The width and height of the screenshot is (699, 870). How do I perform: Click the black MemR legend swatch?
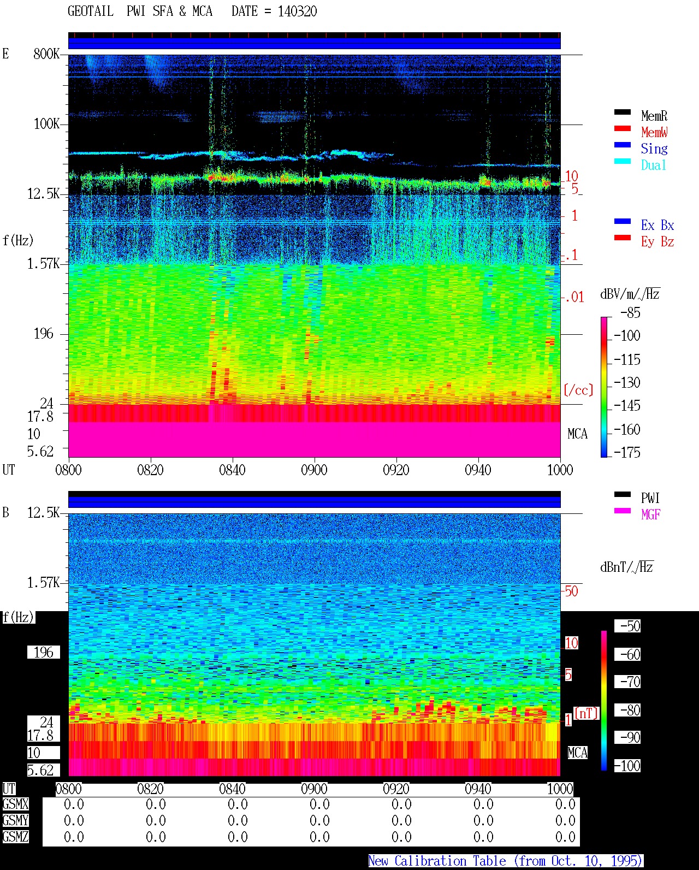pyautogui.click(x=623, y=112)
